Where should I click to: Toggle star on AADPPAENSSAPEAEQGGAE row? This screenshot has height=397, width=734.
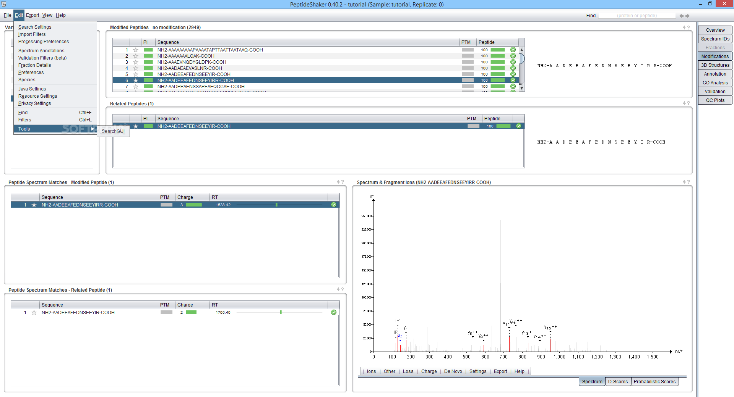click(x=135, y=87)
